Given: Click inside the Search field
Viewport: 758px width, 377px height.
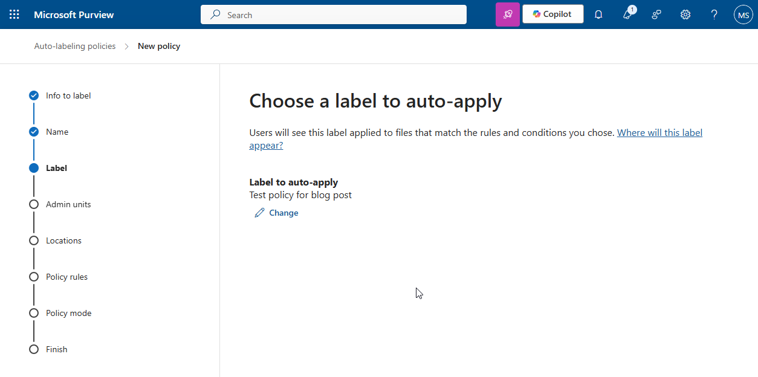Looking at the screenshot, I should click(x=332, y=14).
